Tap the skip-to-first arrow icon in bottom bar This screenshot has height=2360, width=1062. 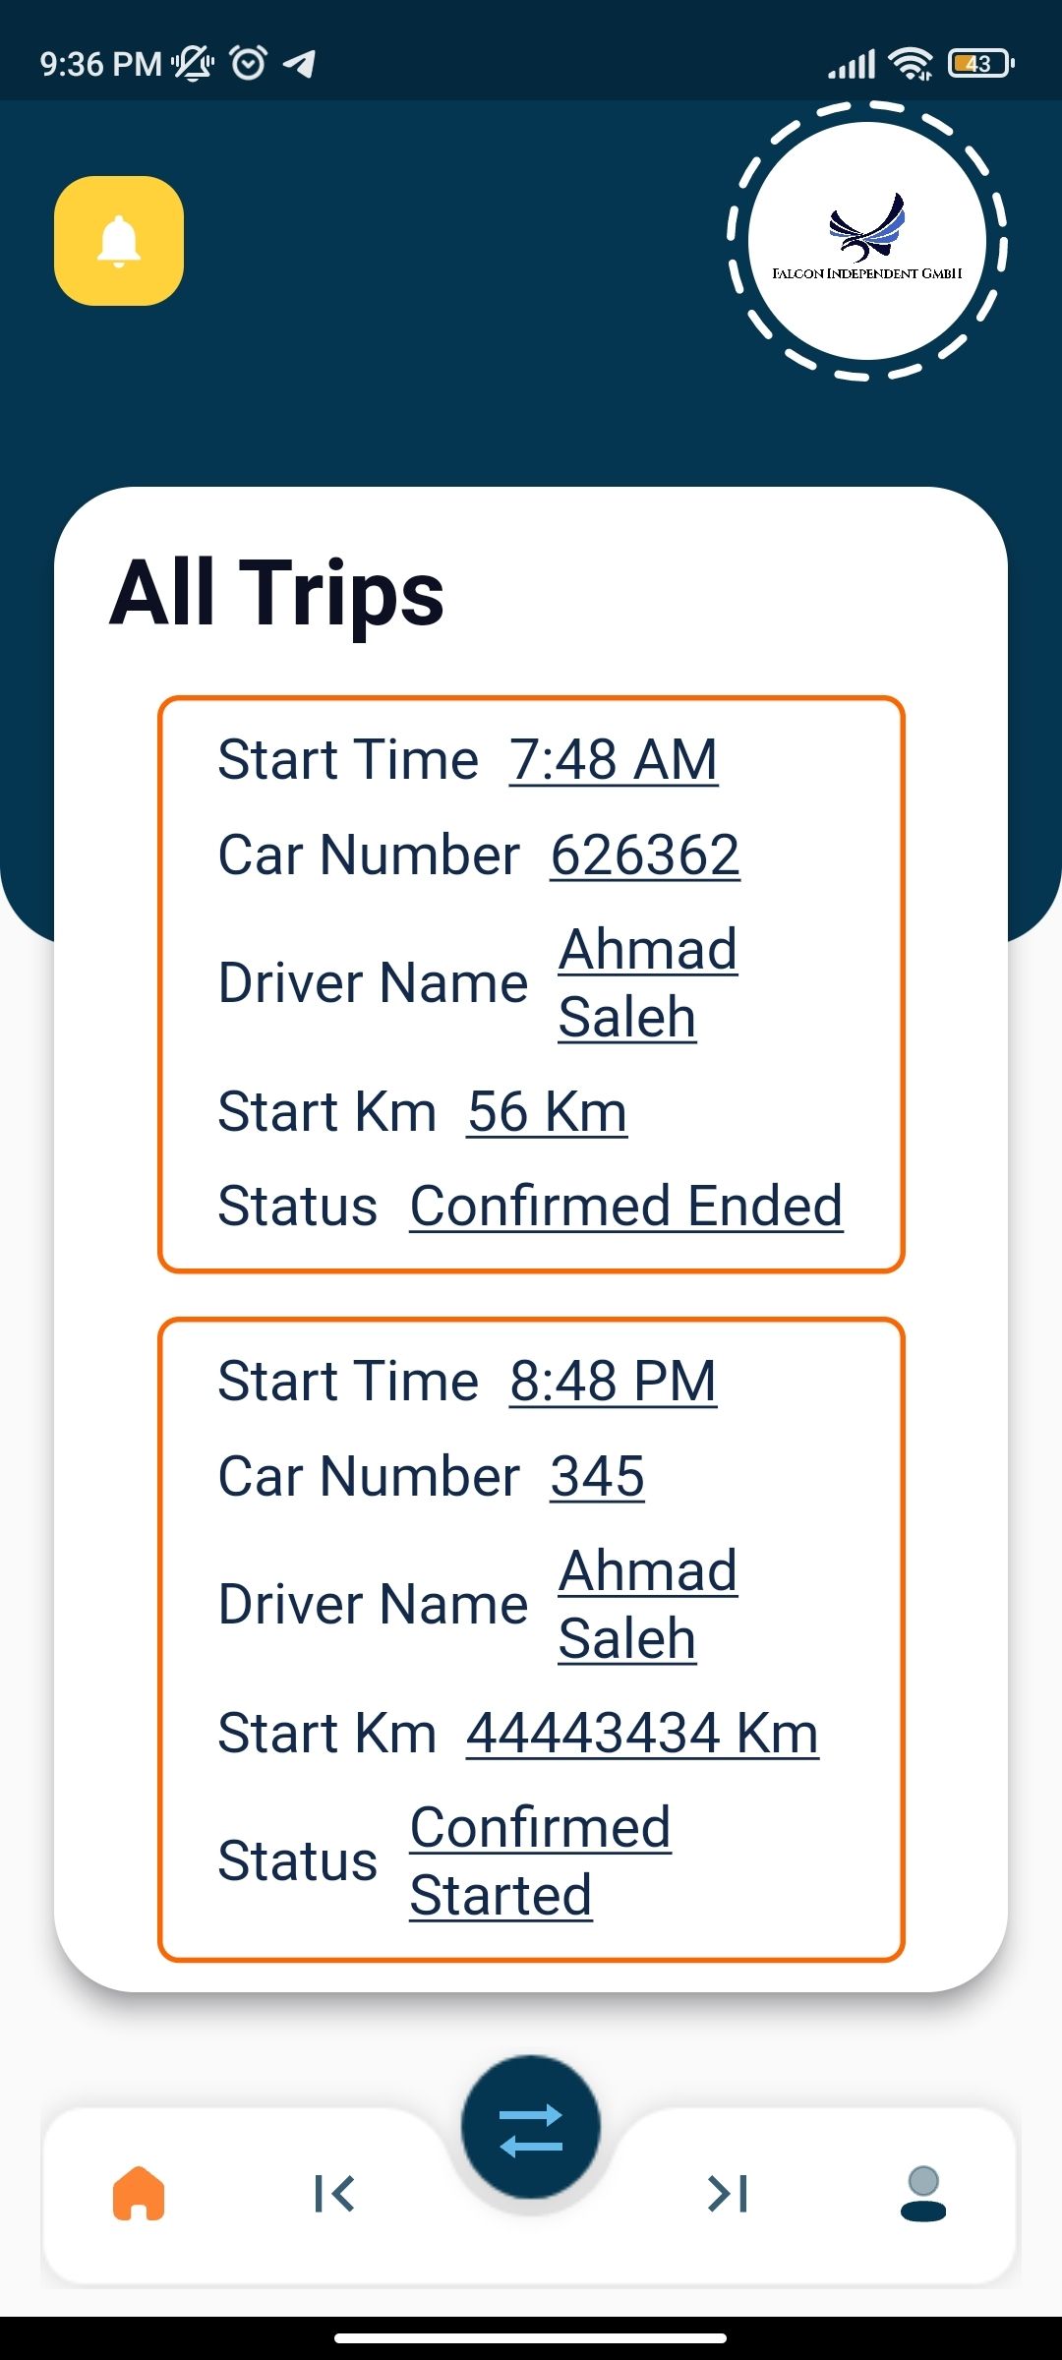coord(334,2194)
